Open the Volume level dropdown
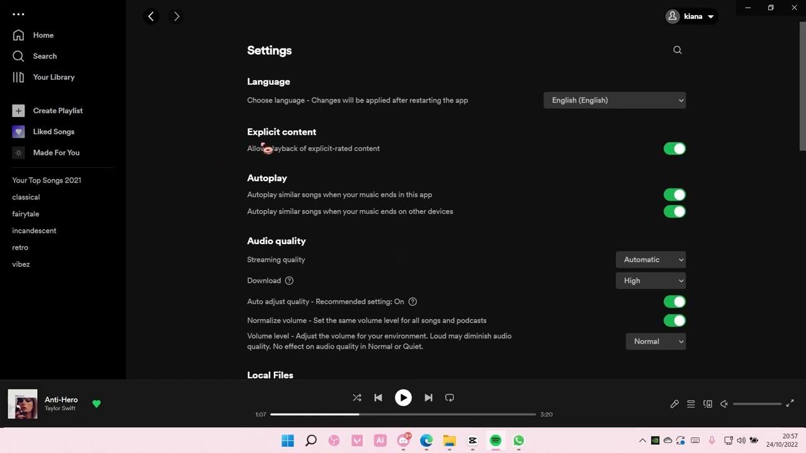 point(656,341)
